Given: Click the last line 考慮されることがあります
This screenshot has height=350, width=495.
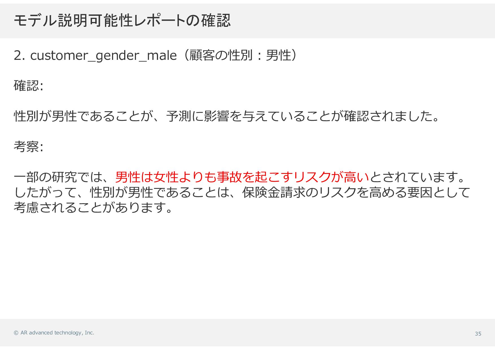Looking at the screenshot, I should point(93,208).
